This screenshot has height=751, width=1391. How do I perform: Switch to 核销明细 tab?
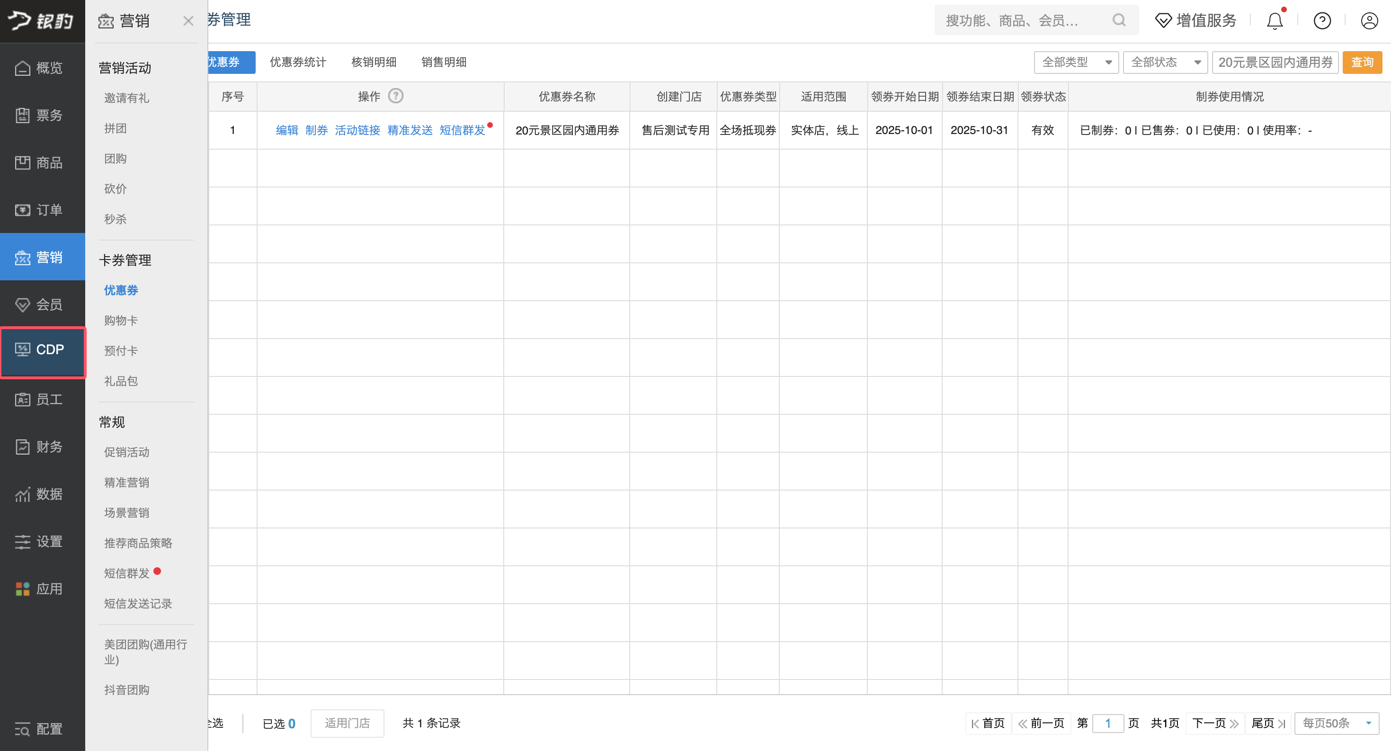(374, 63)
